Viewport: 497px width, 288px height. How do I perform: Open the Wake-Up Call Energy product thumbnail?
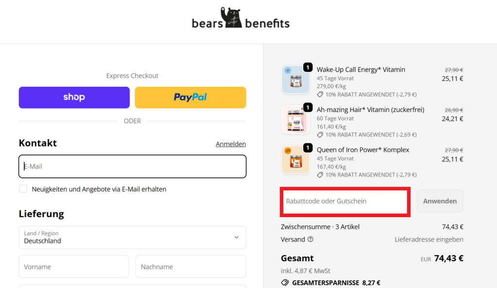click(x=295, y=79)
